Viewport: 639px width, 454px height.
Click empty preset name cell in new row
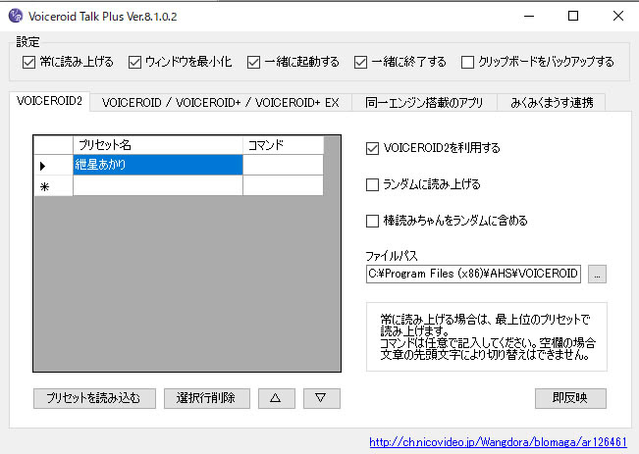158,185
